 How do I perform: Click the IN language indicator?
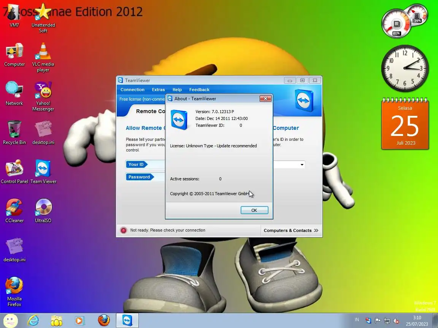tap(357, 320)
